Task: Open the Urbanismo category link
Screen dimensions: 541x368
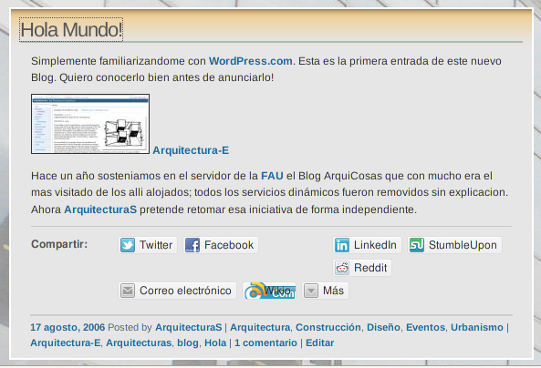Action: pyautogui.click(x=477, y=327)
